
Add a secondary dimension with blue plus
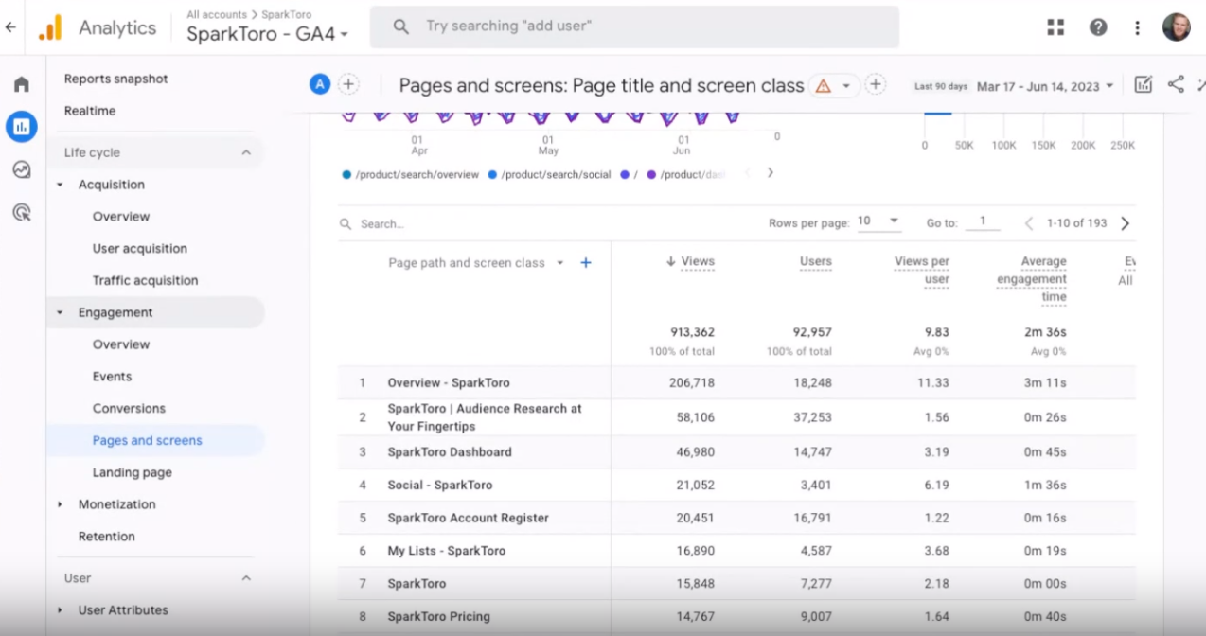[x=586, y=263]
